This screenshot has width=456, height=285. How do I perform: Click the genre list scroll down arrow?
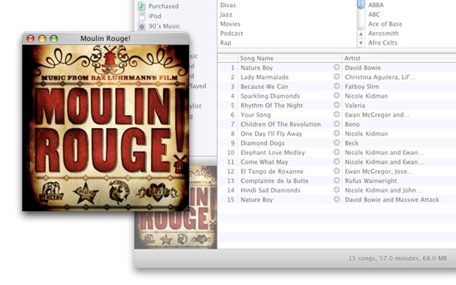[x=361, y=43]
